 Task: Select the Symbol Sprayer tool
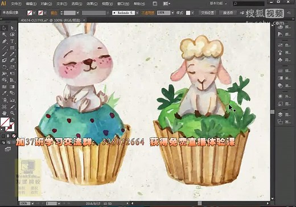[x=4, y=100]
